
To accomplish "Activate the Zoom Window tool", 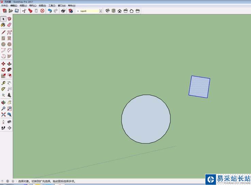I will (x=9, y=109).
